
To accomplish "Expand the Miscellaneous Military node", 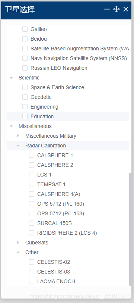I will (18, 136).
